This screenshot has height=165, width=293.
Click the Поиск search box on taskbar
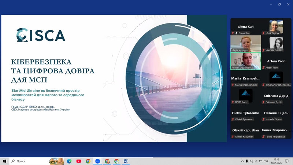29,161
